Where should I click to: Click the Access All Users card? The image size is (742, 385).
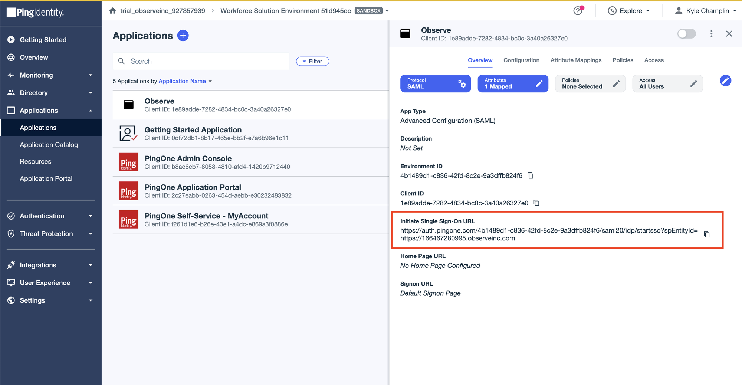[667, 83]
